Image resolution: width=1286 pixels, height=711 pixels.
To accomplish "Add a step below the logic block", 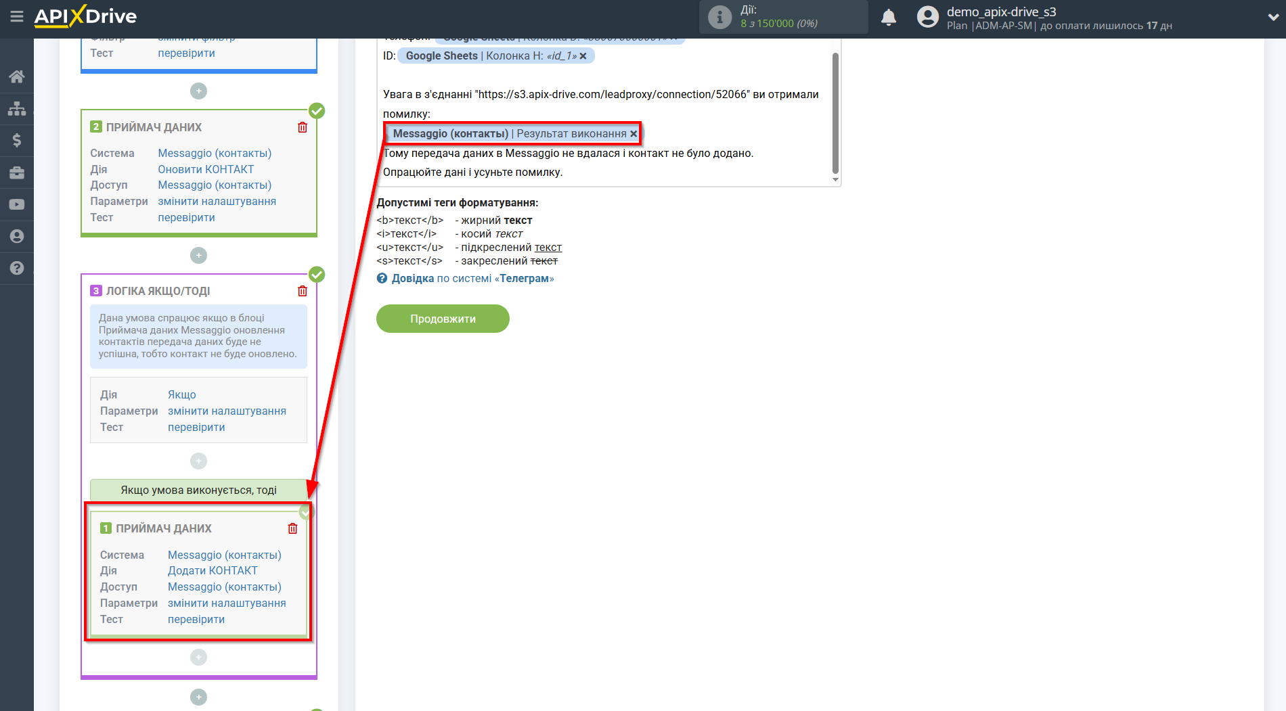I will [x=198, y=697].
